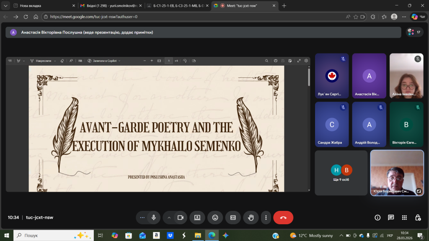This screenshot has width=429, height=241.
Task: Click the share screen icon
Action: coord(197,218)
